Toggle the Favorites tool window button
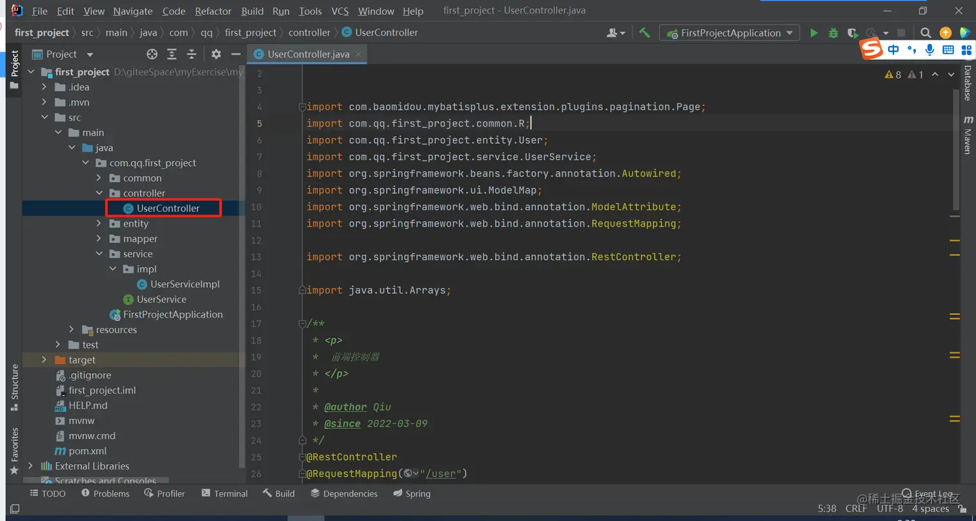976x521 pixels. click(x=14, y=450)
